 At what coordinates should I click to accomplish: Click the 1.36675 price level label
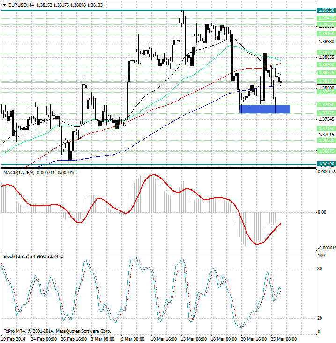pyautogui.click(x=326, y=151)
